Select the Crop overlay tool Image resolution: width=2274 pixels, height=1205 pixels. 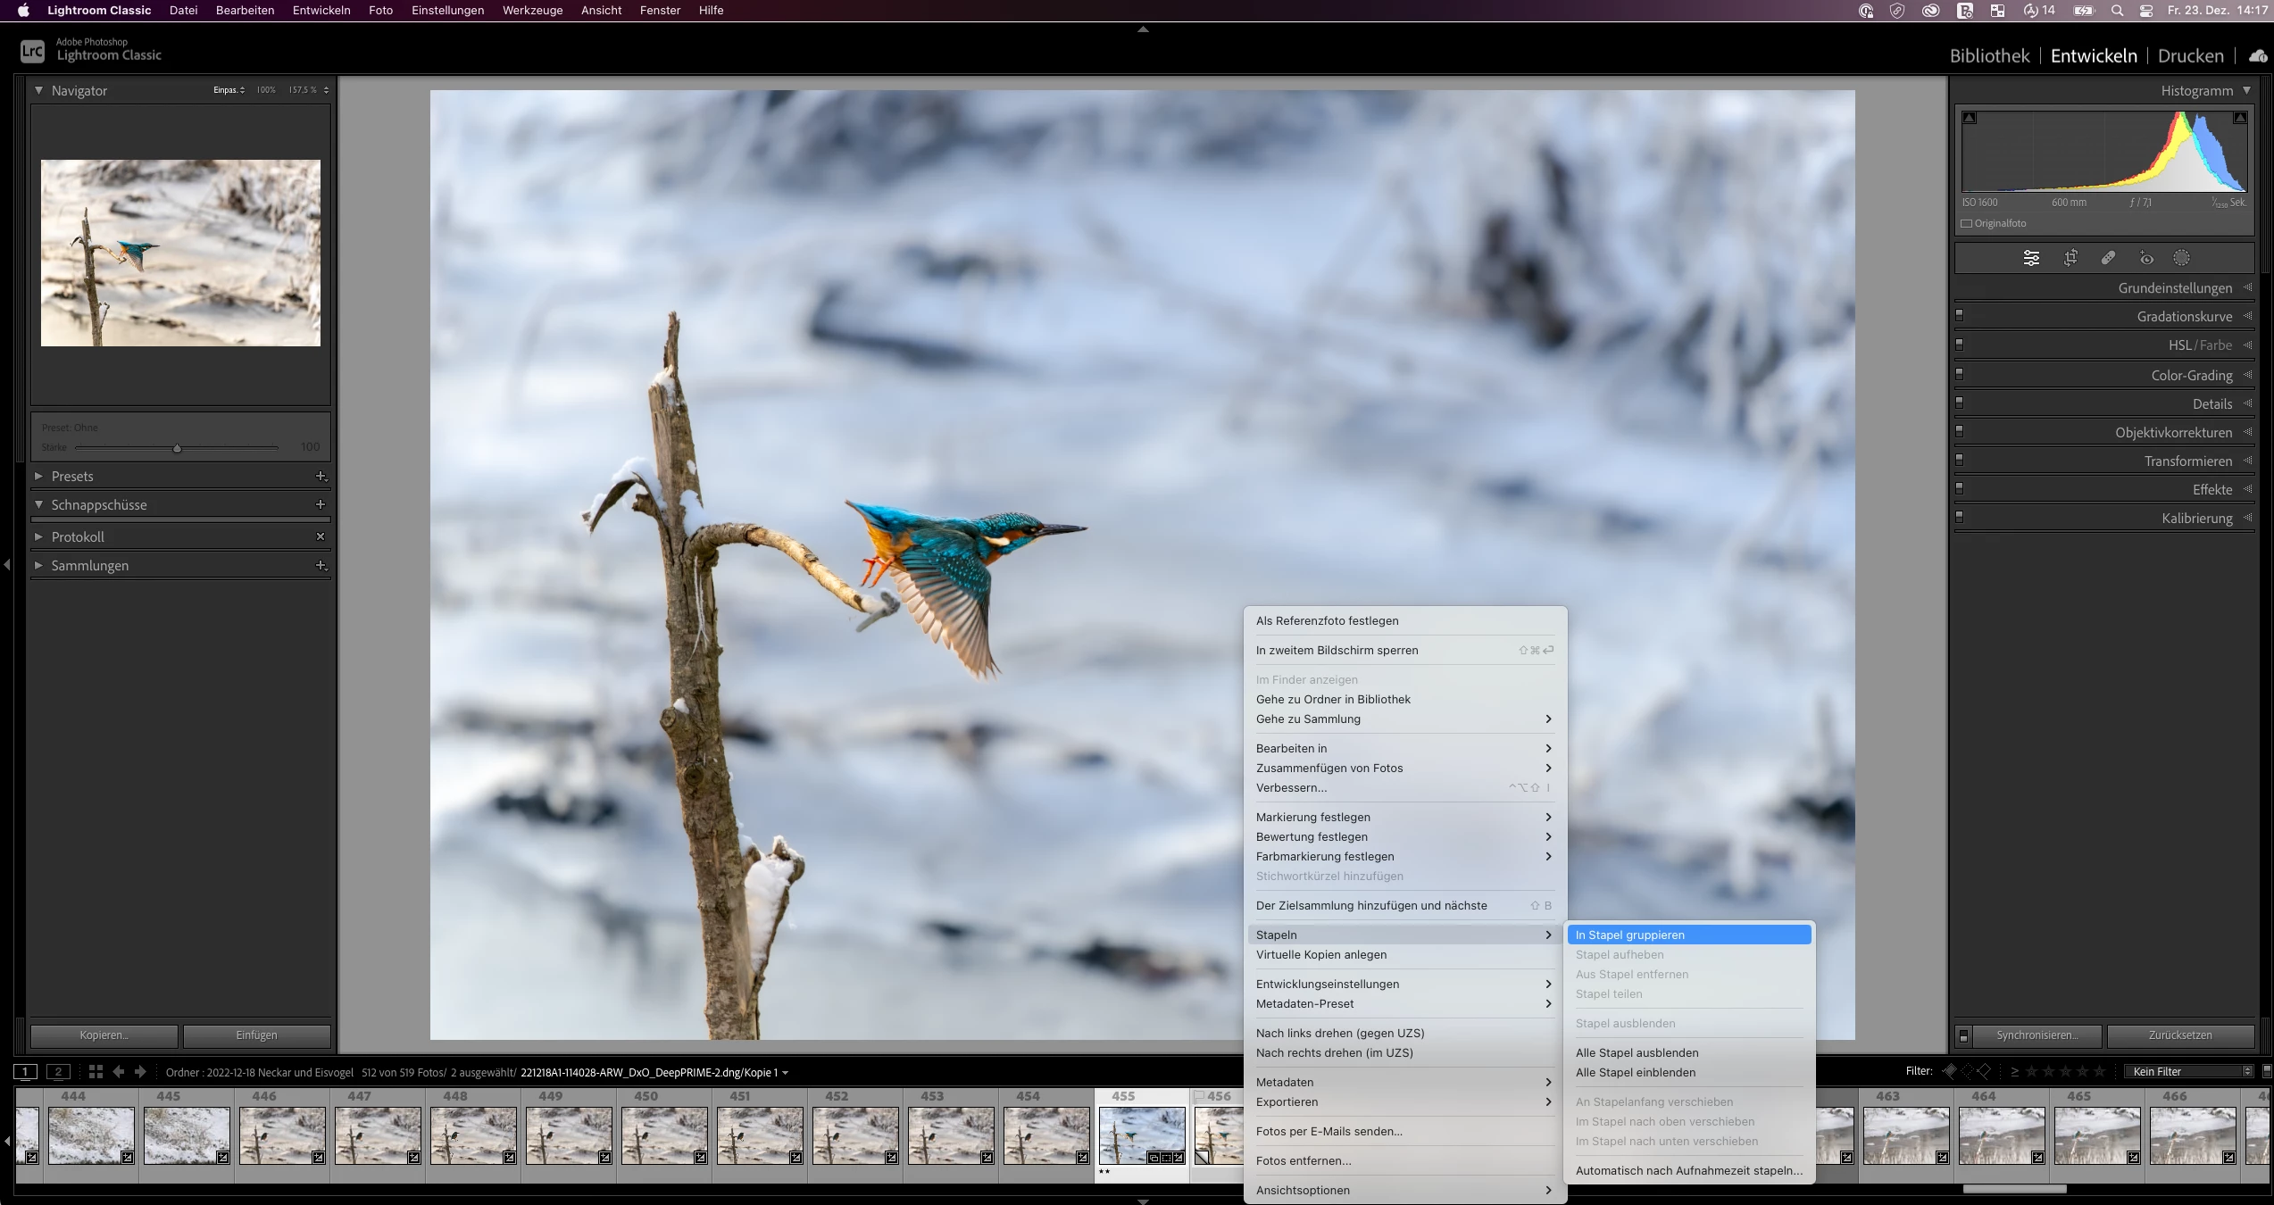2070,258
